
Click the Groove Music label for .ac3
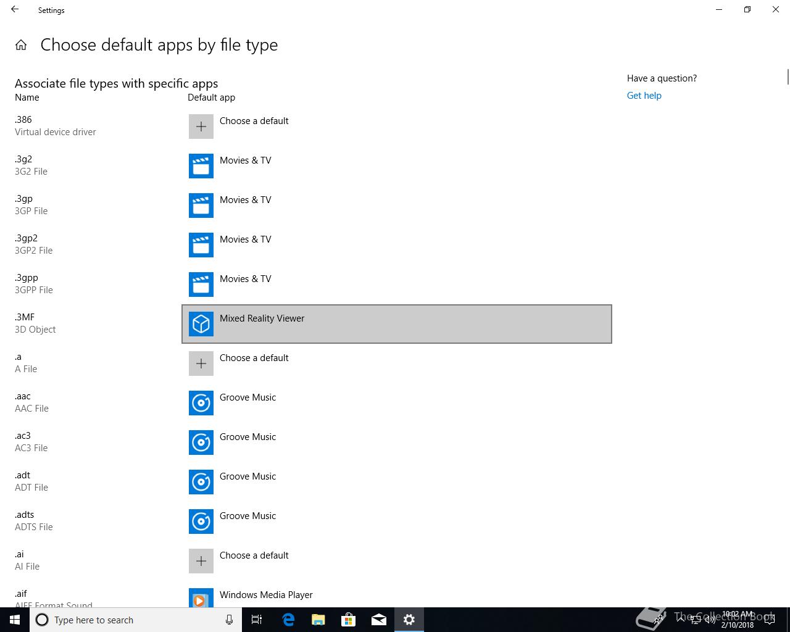pyautogui.click(x=247, y=437)
